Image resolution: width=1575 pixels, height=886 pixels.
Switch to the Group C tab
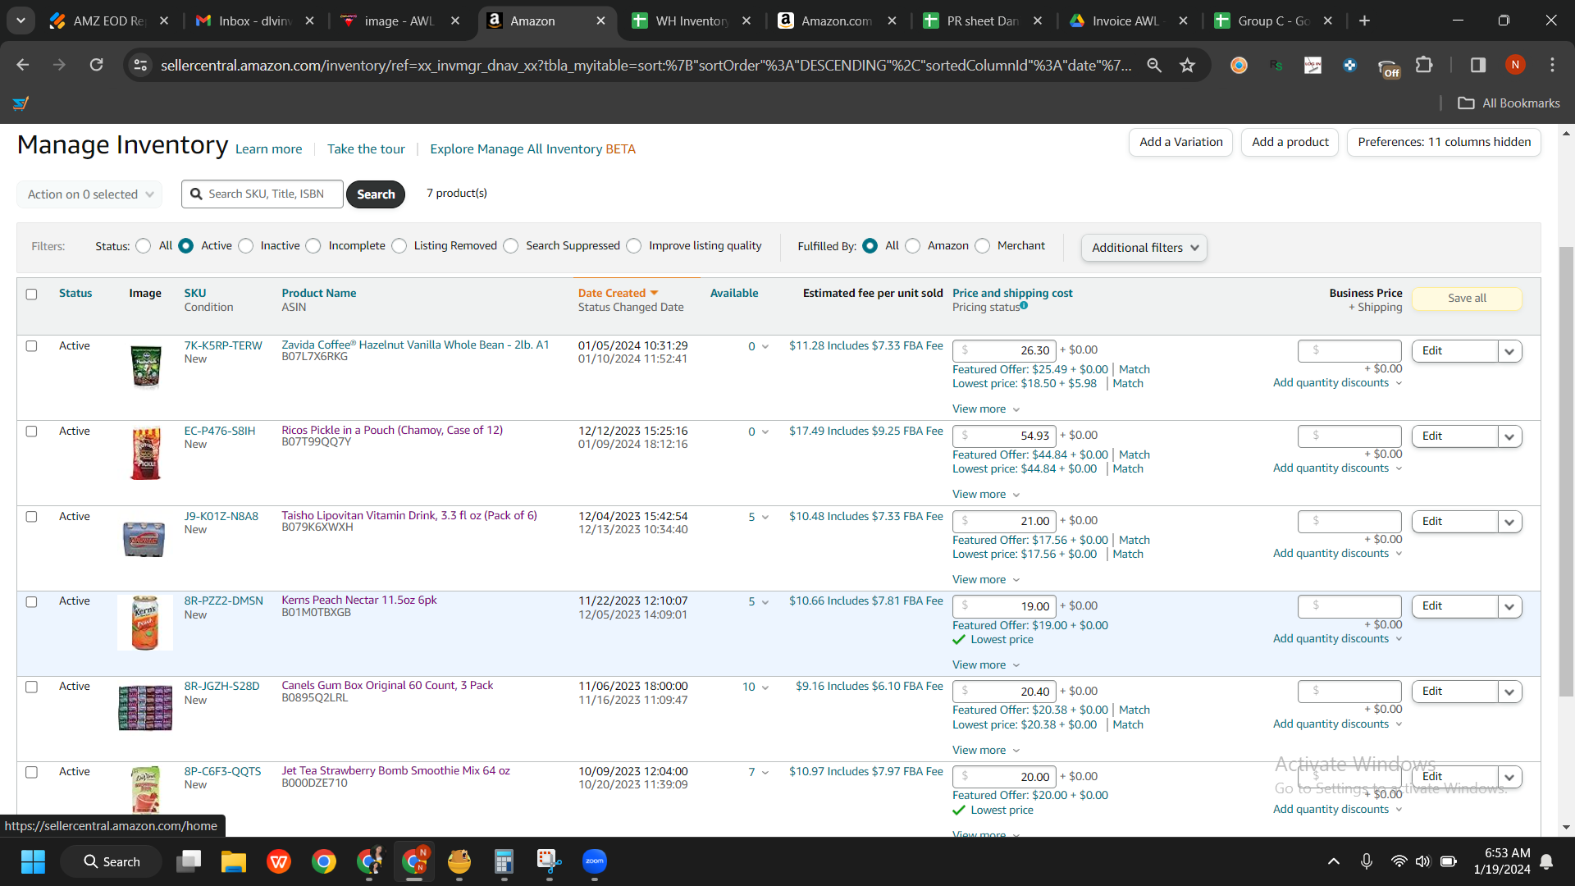tap(1273, 21)
